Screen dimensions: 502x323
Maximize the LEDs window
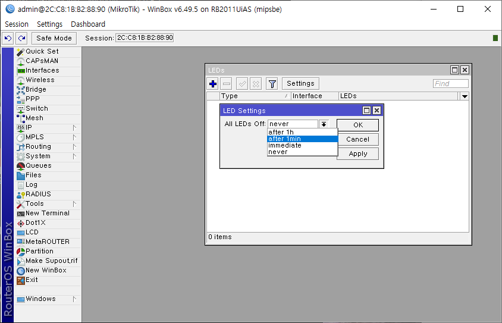click(454, 70)
